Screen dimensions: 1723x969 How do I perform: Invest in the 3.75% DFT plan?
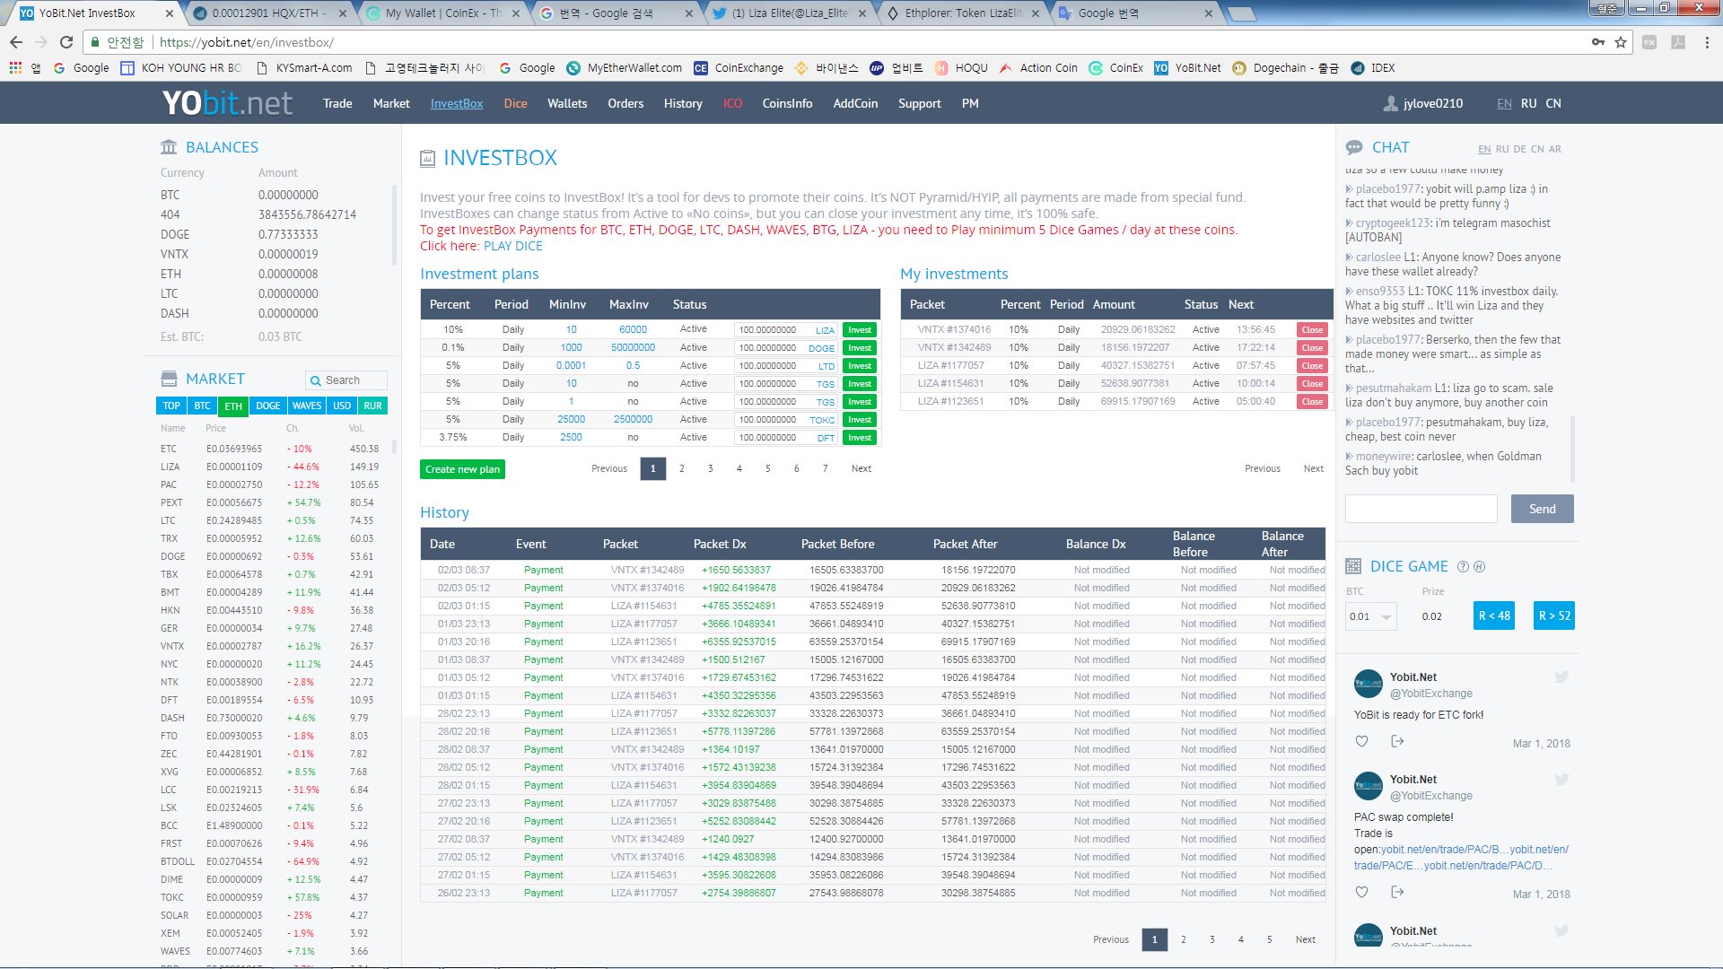point(860,438)
